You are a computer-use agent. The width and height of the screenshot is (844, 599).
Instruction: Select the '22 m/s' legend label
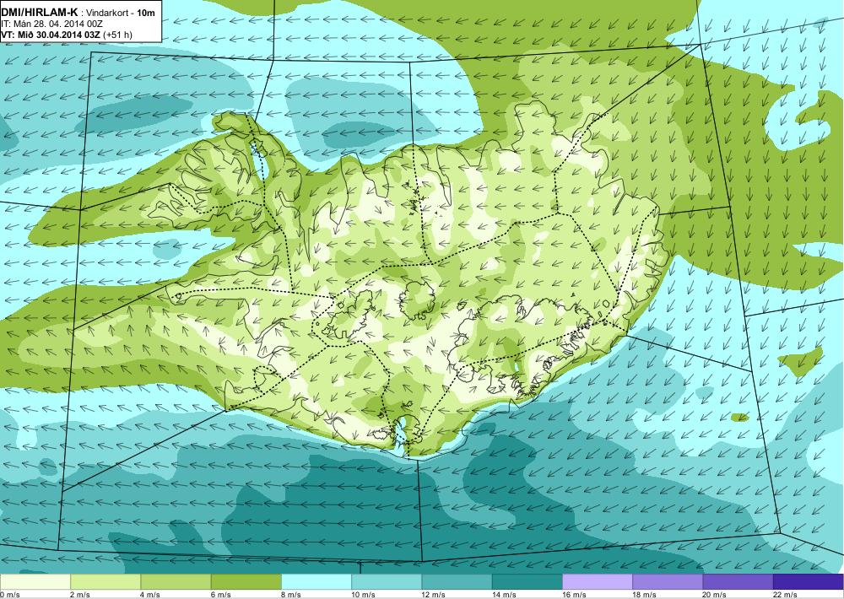point(785,595)
